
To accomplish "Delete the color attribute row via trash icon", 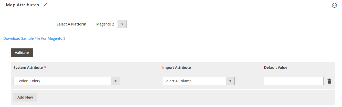I will click(329, 81).
